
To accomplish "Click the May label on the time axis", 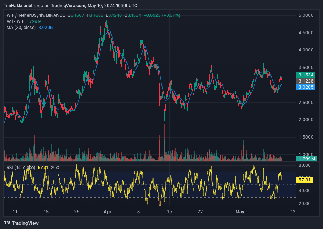I will [240, 212].
